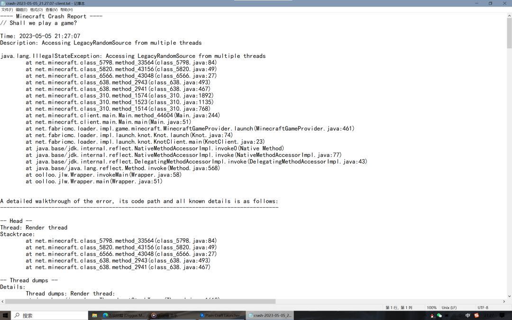This screenshot has width=512, height=320.
Task: Click the '-- Head --' section line
Action: pyautogui.click(x=16, y=221)
